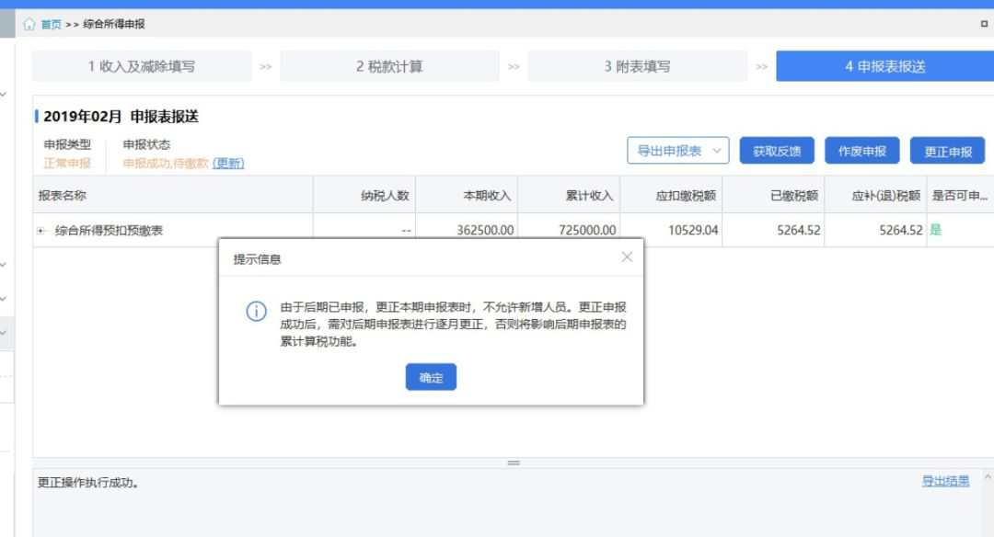Click the 更新 link next to declaration status
The image size is (994, 537).
point(228,164)
